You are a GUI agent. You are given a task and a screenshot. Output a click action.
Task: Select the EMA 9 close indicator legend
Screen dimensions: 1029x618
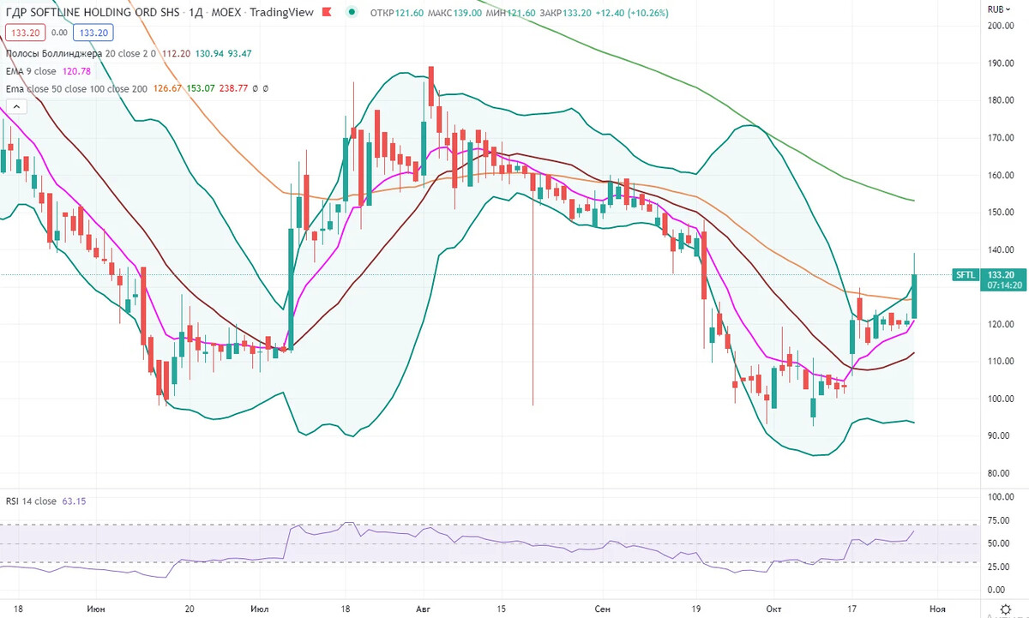tap(48, 70)
